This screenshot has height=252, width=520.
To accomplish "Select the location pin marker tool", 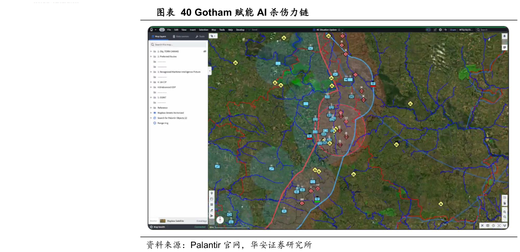I will pos(212,193).
